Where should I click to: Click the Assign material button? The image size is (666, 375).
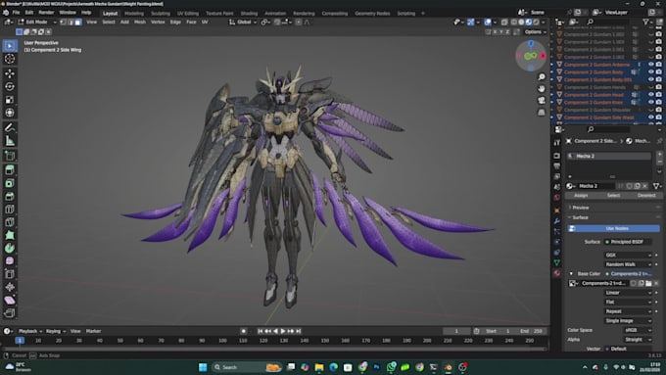[x=581, y=196]
